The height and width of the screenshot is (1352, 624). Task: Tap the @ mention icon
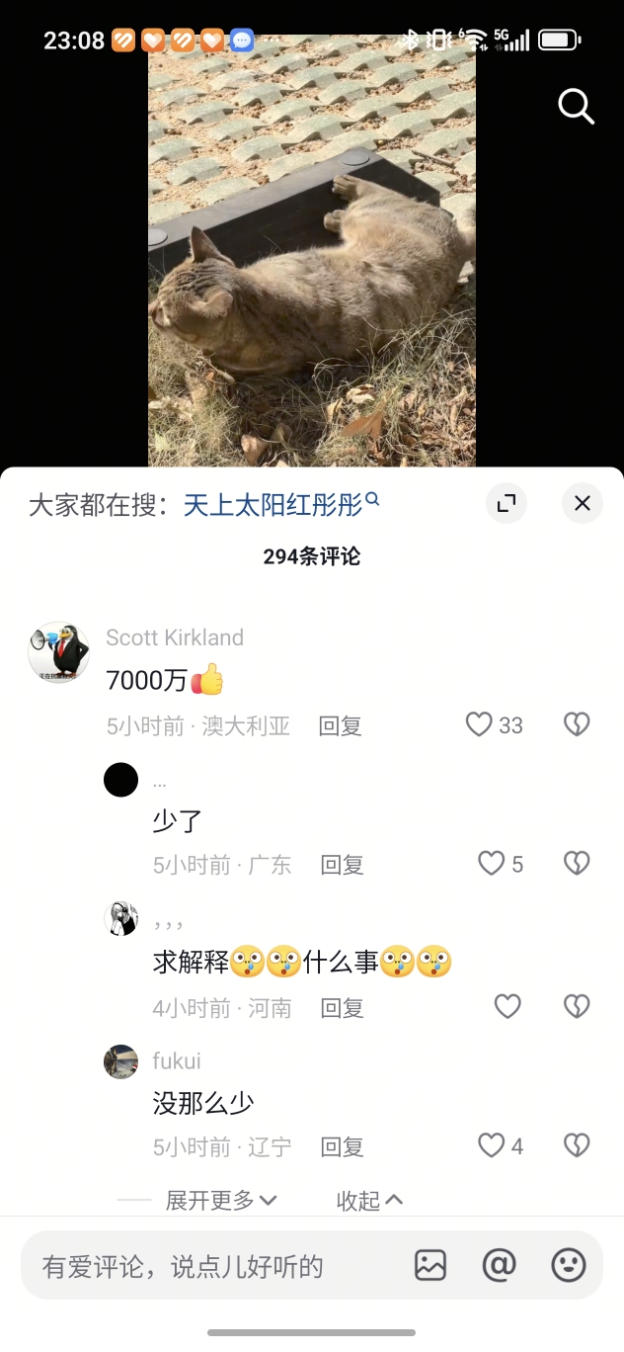pos(500,1265)
